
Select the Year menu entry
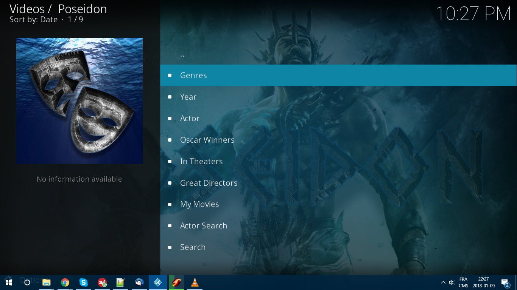[x=338, y=97]
